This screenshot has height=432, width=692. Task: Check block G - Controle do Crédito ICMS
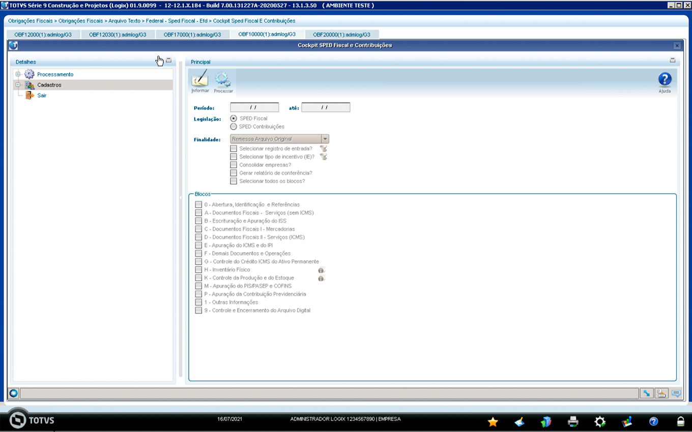(x=198, y=262)
